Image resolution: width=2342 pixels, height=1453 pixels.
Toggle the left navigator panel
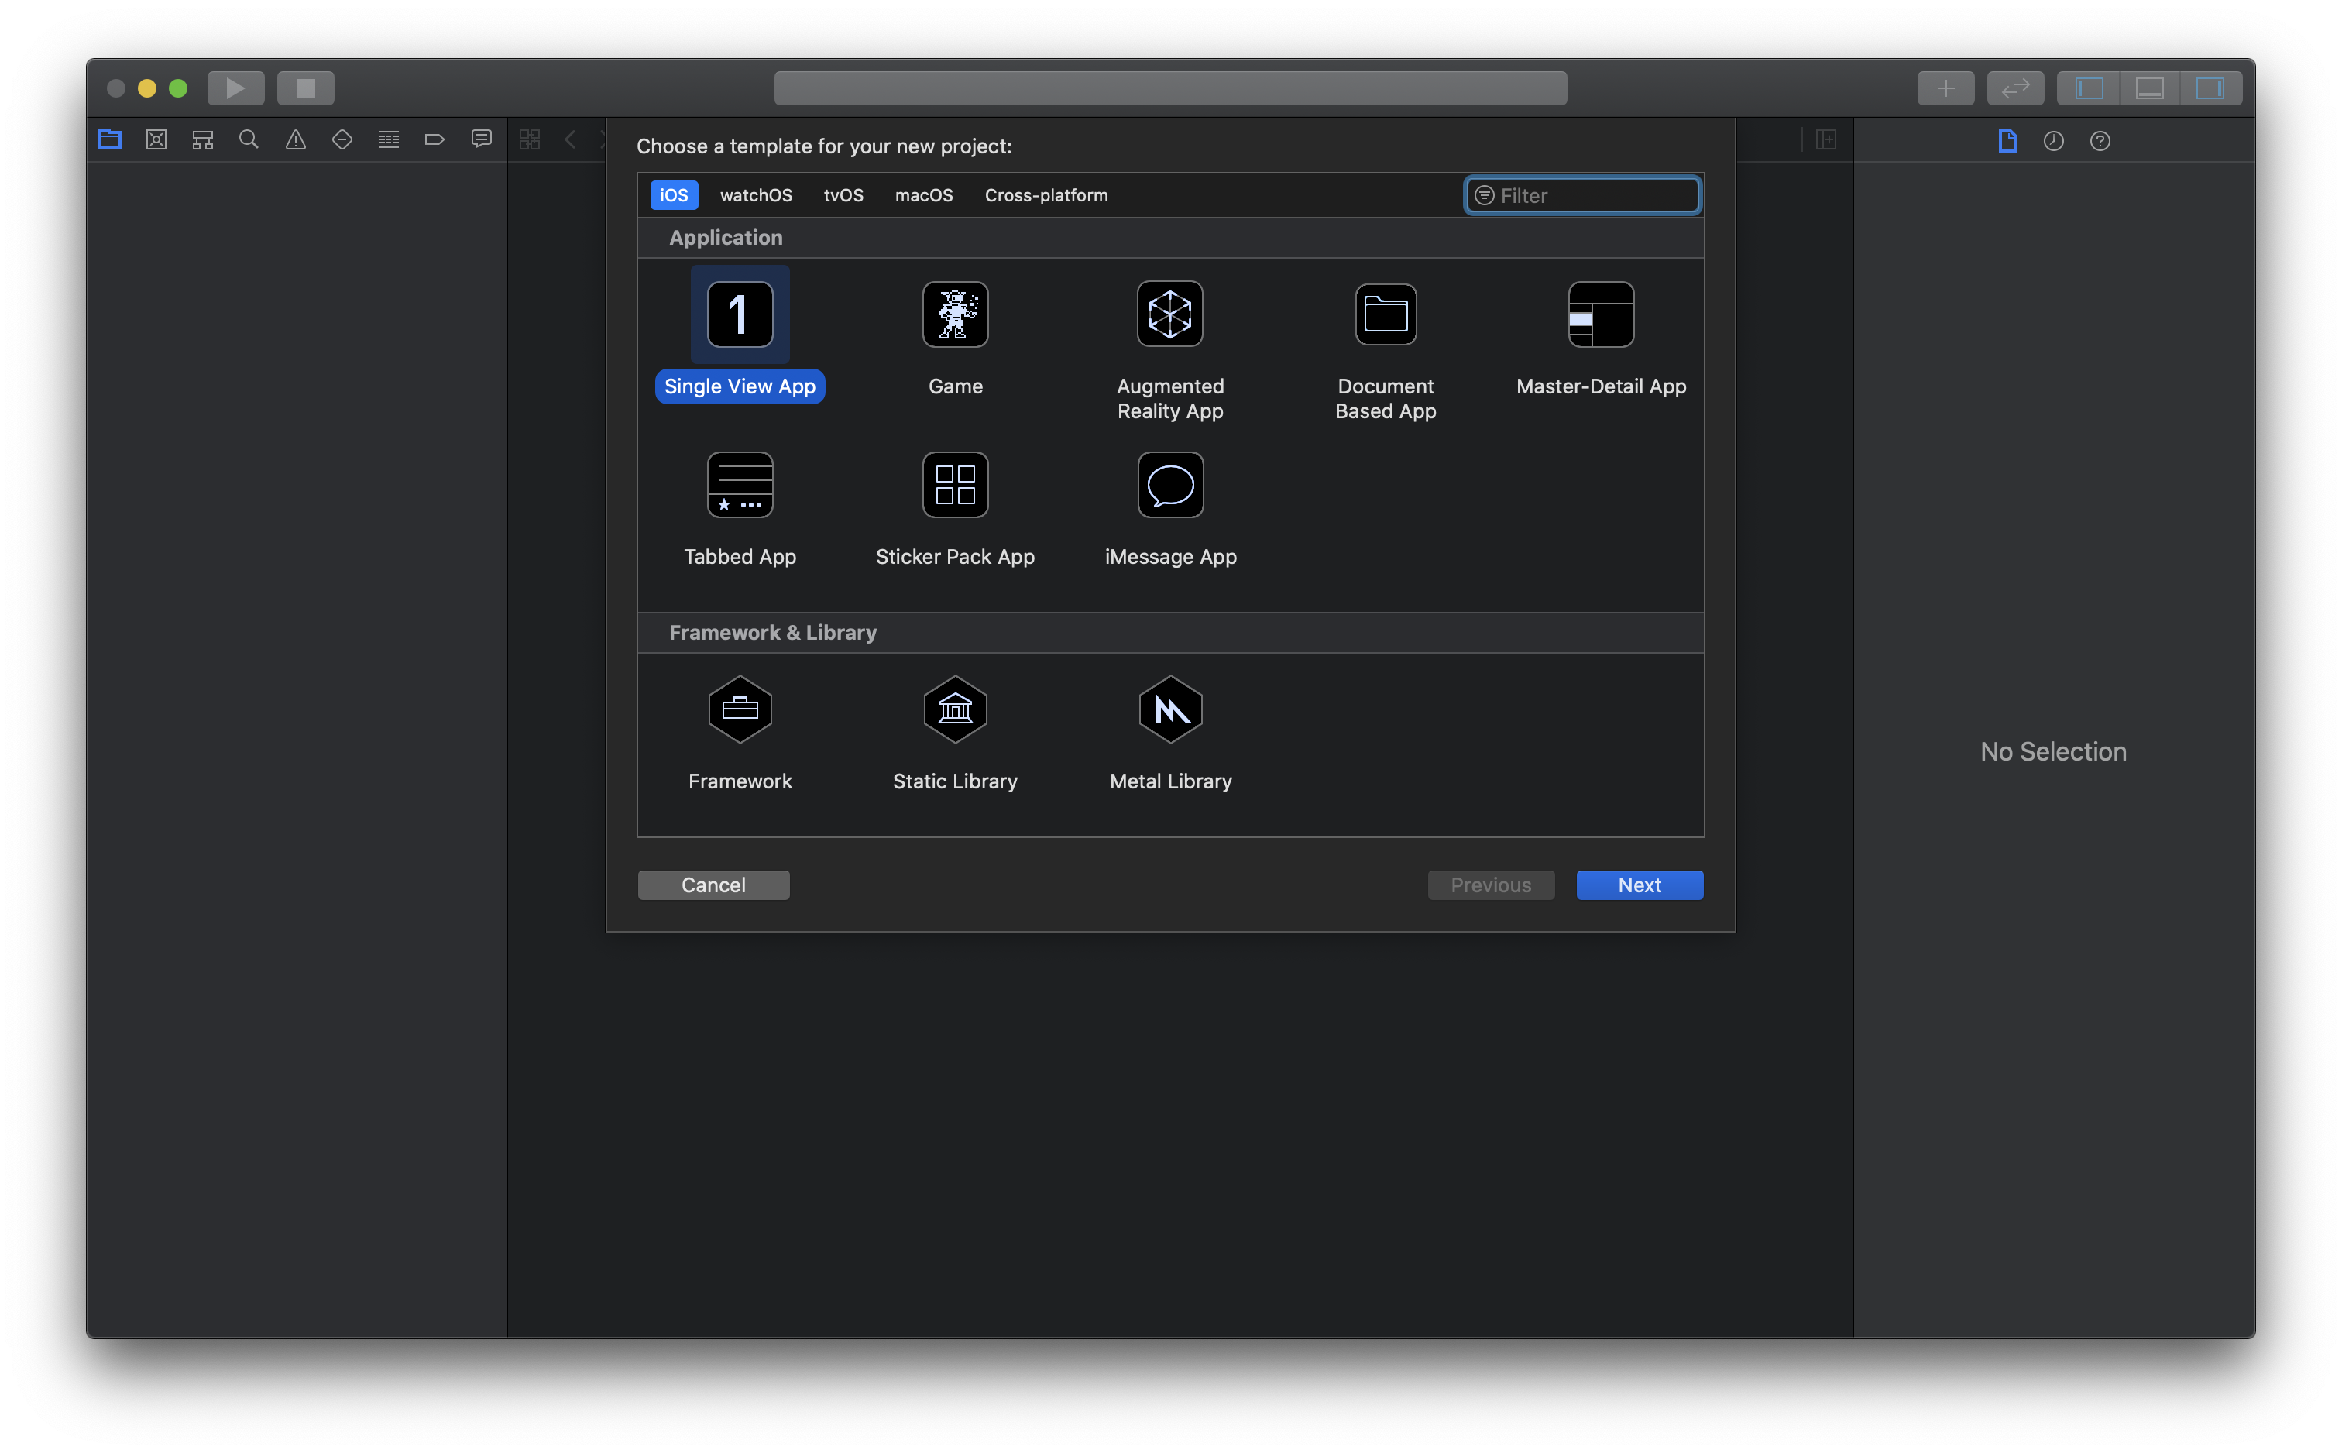point(2089,88)
